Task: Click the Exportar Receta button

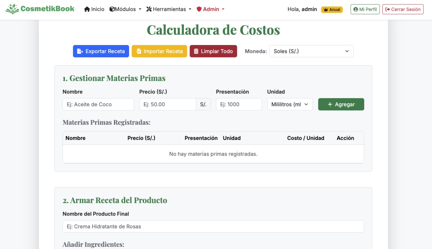Action: 101,51
